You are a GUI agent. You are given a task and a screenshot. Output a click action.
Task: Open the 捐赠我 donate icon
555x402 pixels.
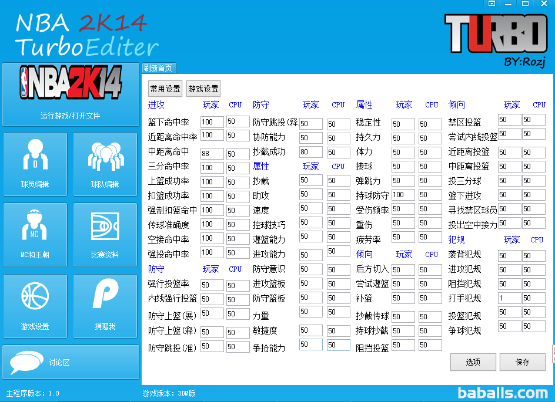pos(105,306)
